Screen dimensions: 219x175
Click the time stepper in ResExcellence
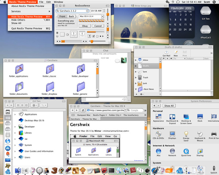[x=104, y=11]
